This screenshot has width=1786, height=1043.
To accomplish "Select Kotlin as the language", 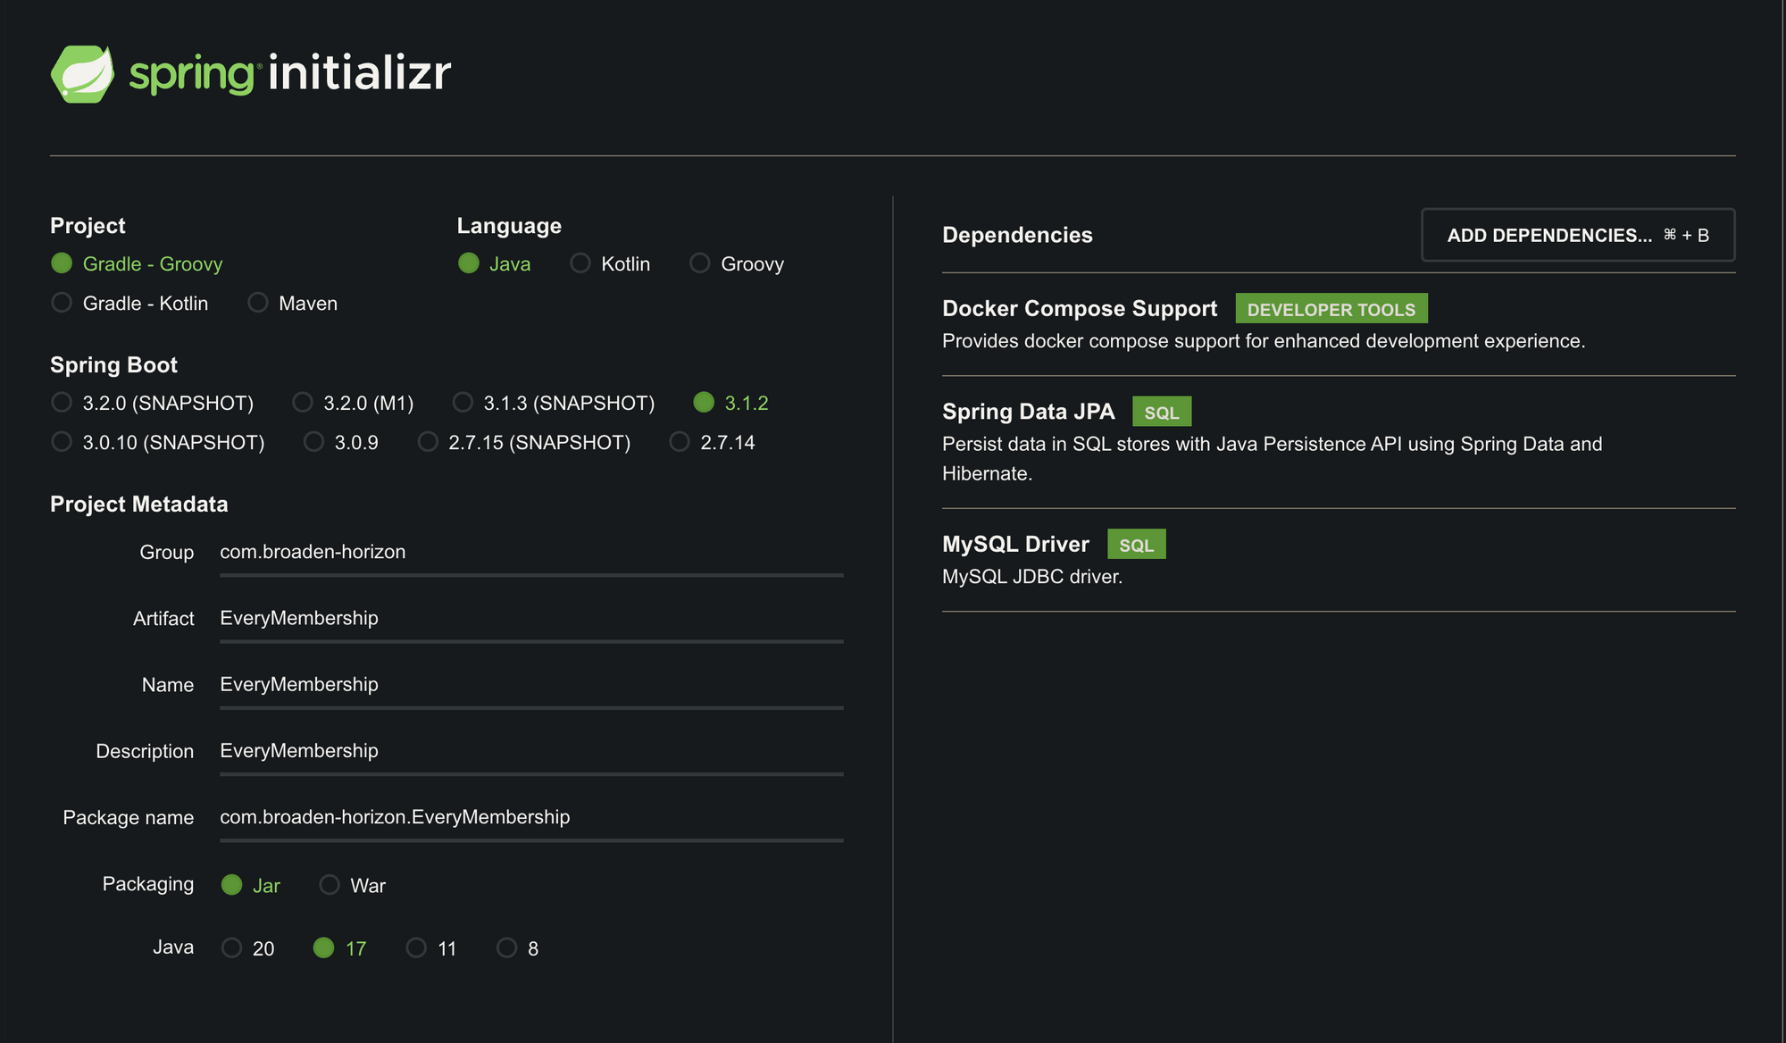I will (x=580, y=263).
